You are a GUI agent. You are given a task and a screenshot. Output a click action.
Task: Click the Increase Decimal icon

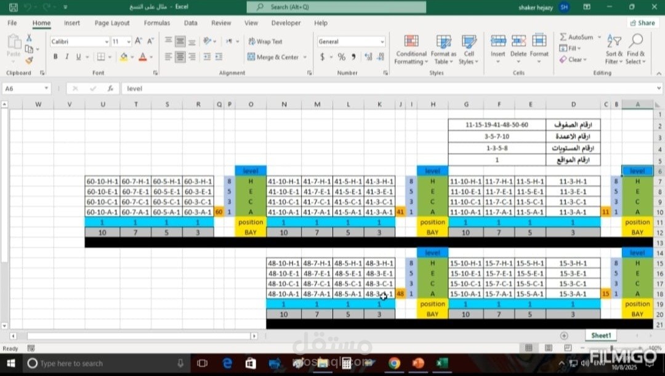click(367, 57)
